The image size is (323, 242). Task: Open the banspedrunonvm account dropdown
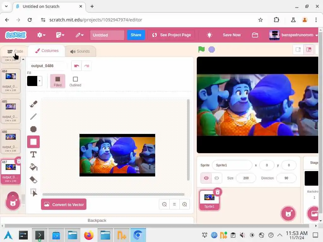click(x=294, y=35)
